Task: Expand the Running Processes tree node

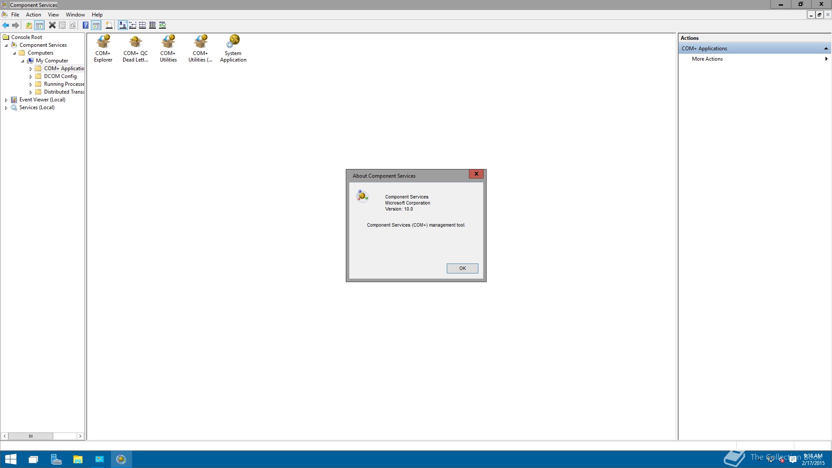Action: coord(31,84)
